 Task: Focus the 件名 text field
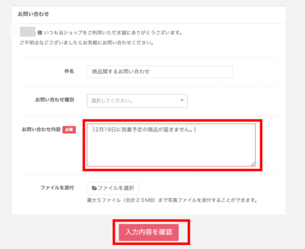coord(160,72)
